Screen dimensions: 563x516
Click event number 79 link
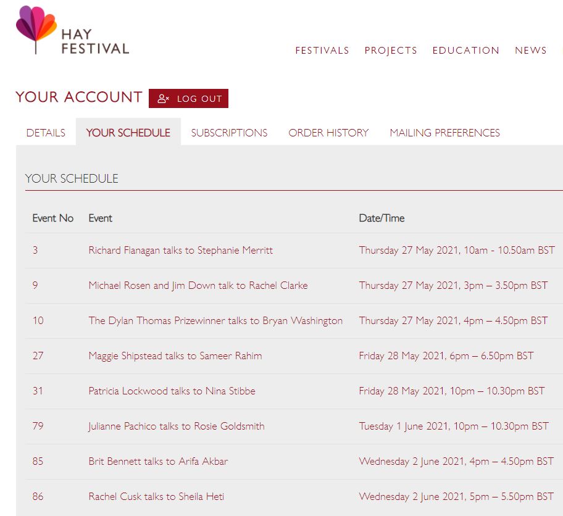(x=38, y=427)
